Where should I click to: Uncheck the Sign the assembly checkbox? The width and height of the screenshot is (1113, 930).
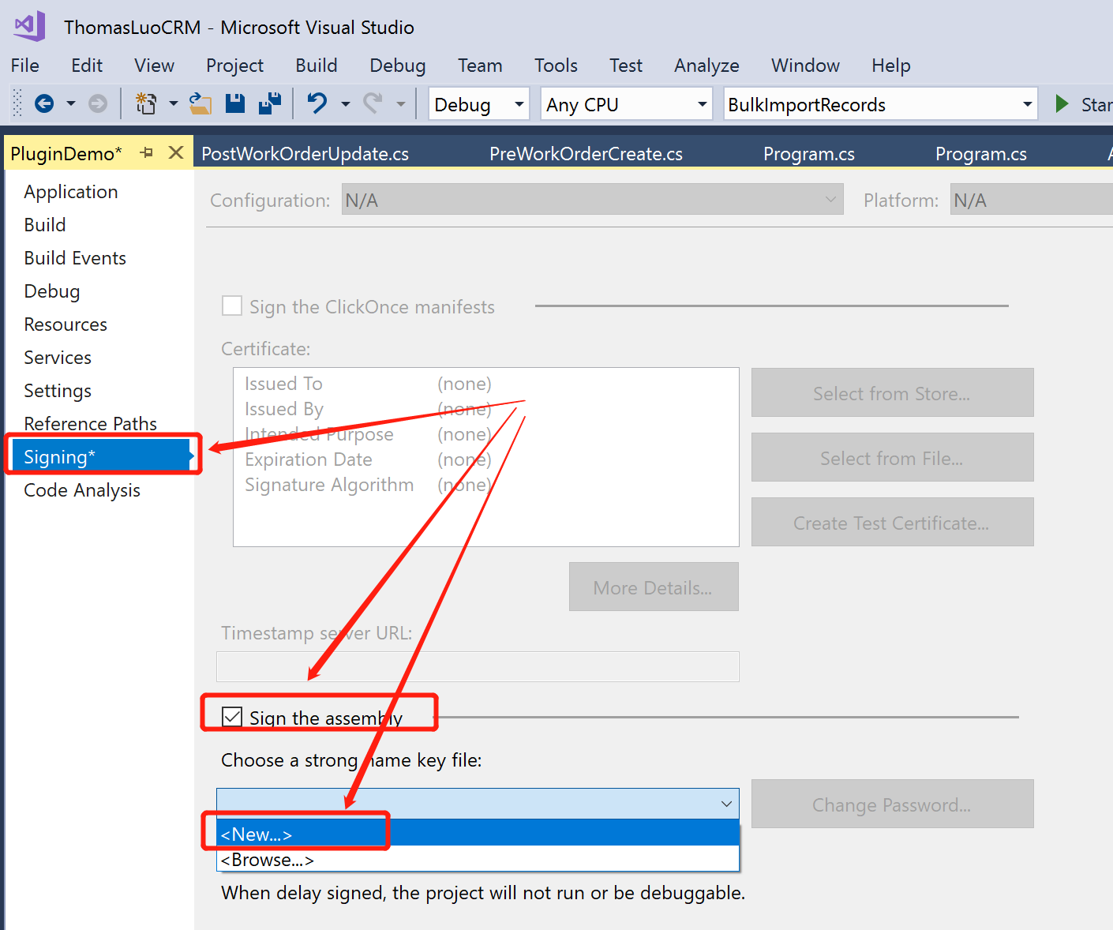coord(232,717)
